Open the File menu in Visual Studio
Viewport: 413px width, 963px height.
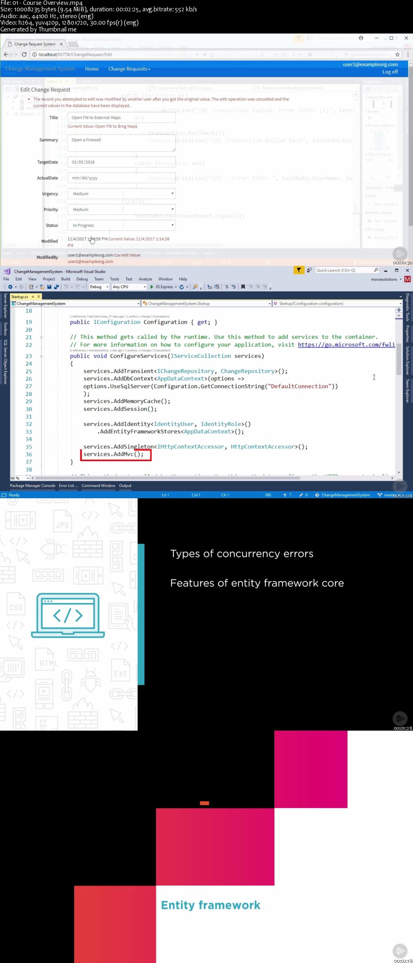click(x=6, y=279)
